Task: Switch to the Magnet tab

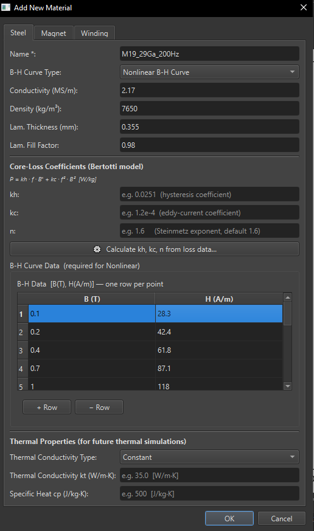Action: pyautogui.click(x=54, y=33)
